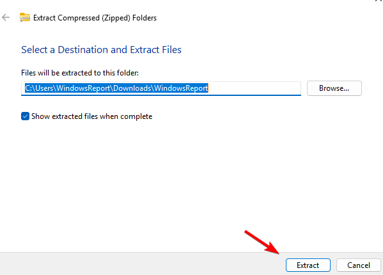Uncheck Show extracted files when complete

[25, 116]
